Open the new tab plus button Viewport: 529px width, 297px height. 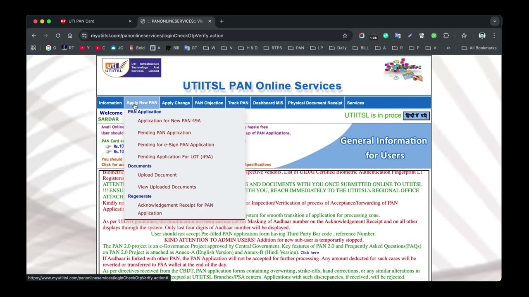222,21
